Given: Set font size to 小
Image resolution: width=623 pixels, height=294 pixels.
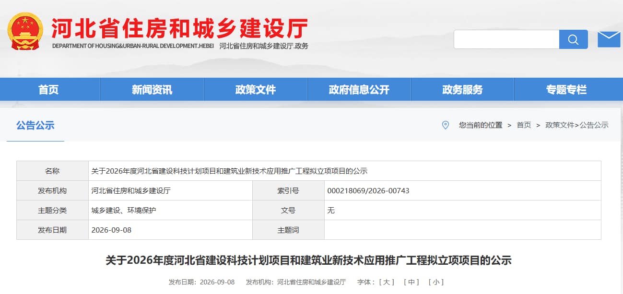Looking at the screenshot, I should point(436,282).
